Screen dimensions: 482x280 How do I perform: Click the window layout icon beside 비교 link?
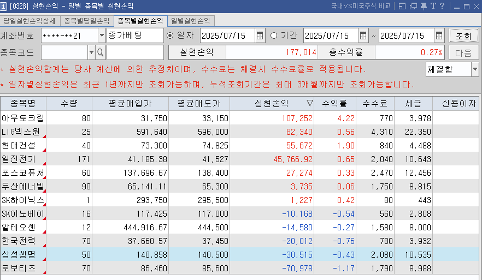tap(402, 6)
